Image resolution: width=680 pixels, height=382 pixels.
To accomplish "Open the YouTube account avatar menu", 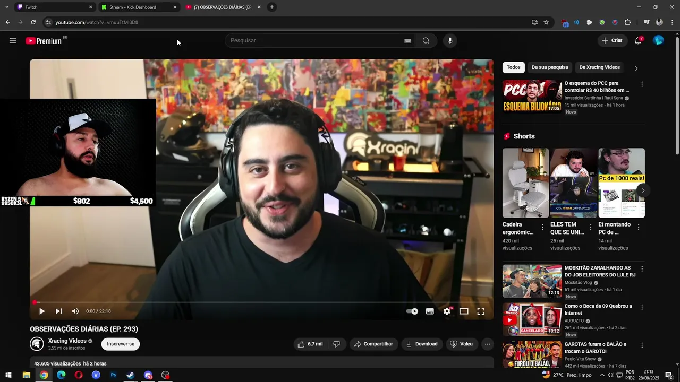I will (x=658, y=40).
